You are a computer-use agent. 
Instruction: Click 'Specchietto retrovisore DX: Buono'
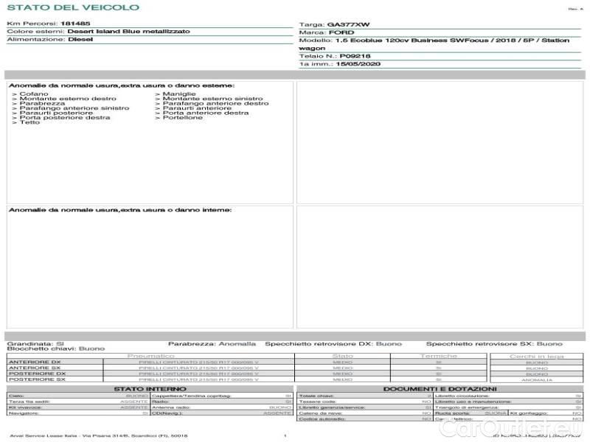(x=333, y=344)
